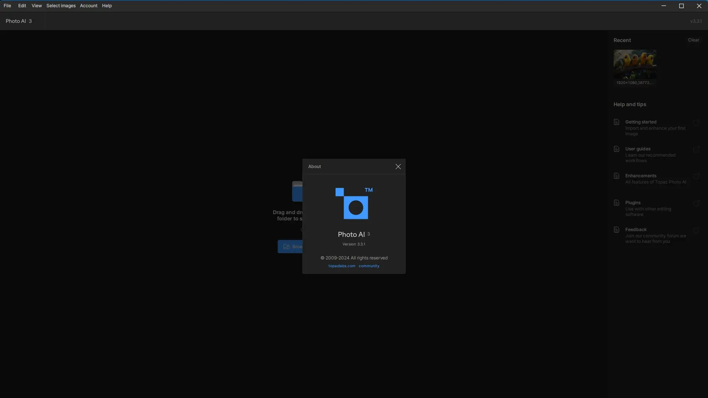Open the topazlabs.com link
Viewport: 708px width, 398px height.
(x=341, y=266)
